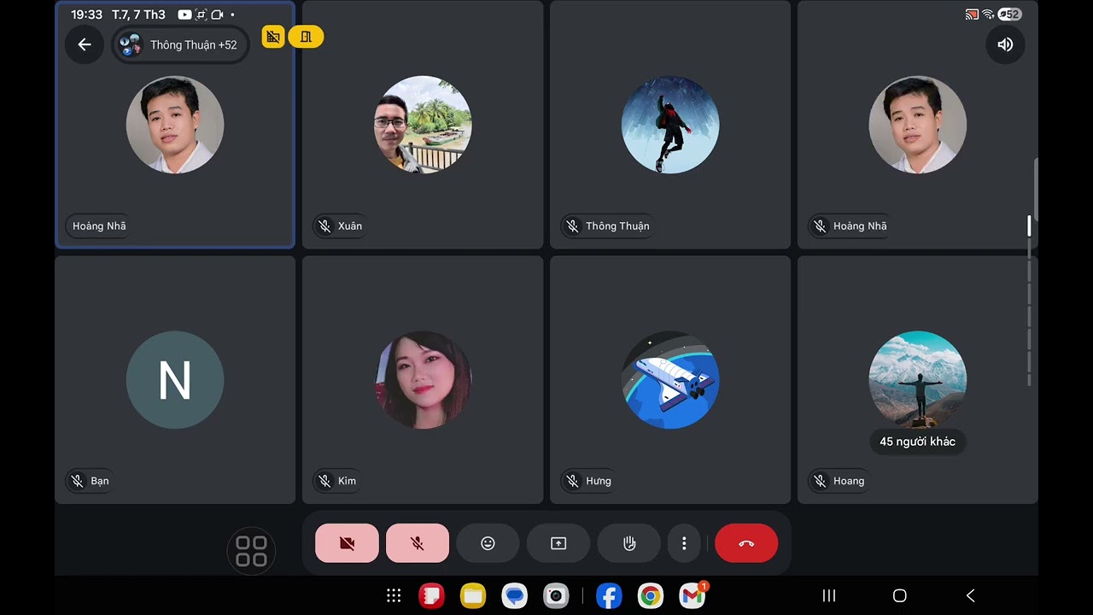Click the Hưng name label
Viewport: 1093px width, 615px height.
coord(588,481)
